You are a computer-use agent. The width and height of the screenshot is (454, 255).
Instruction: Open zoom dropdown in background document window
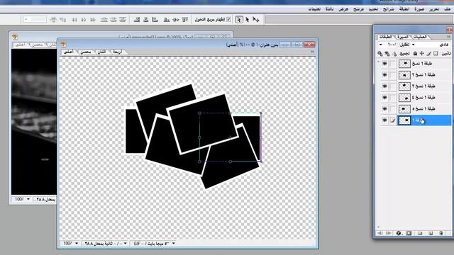[28, 199]
